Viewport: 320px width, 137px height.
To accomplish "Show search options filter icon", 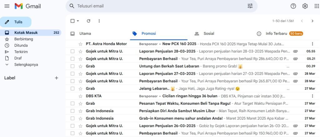I will tap(250, 6).
